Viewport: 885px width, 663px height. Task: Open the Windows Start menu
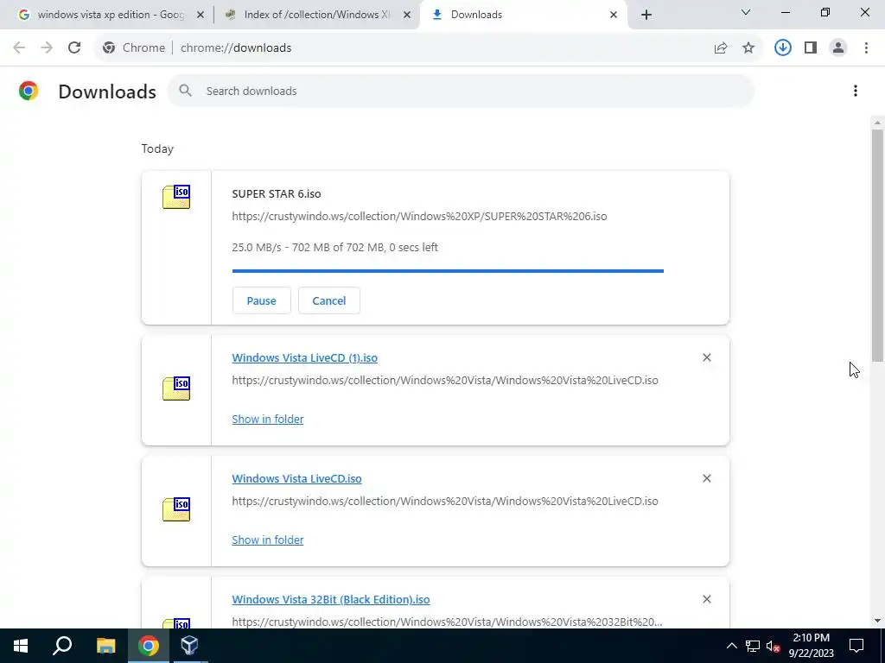[x=21, y=646]
